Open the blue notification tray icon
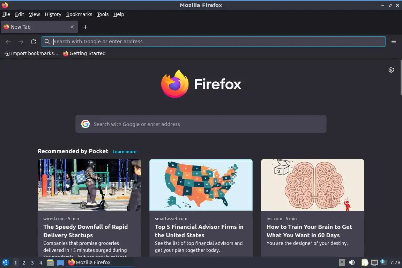402x268 pixels. (383, 262)
